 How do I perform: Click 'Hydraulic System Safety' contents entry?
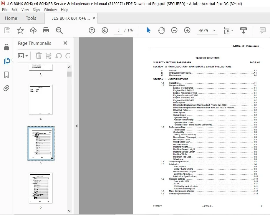tap(180, 73)
